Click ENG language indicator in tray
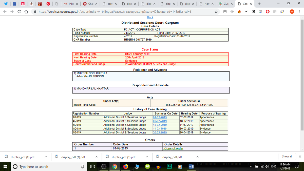Image resolution: width=304 pixels, height=171 pixels. [x=274, y=167]
